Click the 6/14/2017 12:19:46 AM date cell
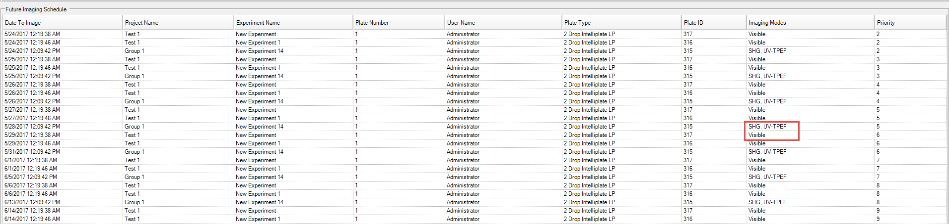 point(32,219)
